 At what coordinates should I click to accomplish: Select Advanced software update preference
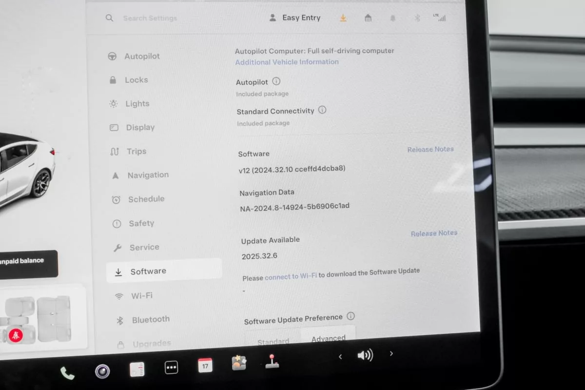328,338
